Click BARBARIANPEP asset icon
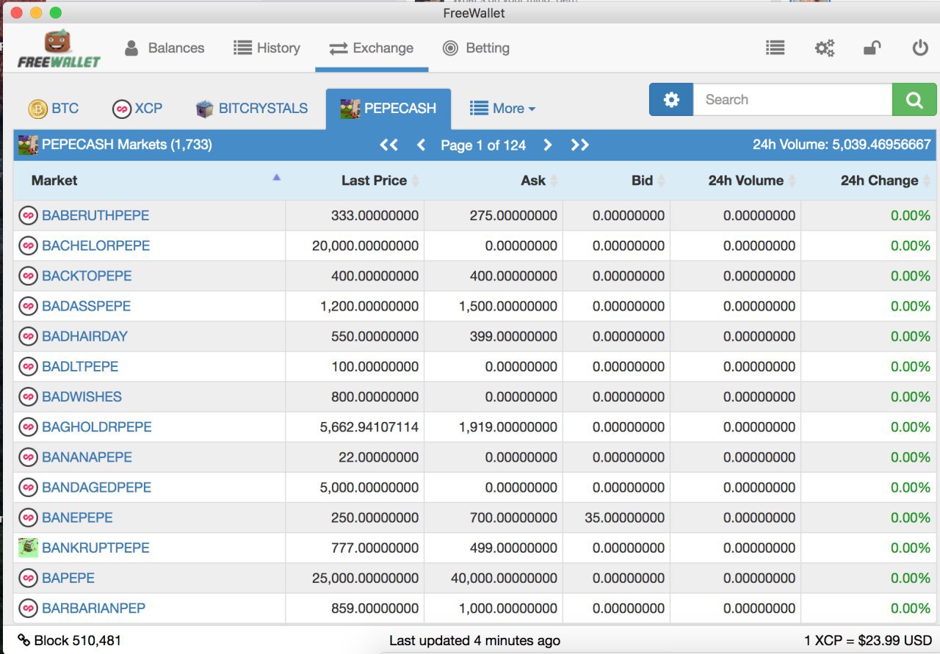The width and height of the screenshot is (940, 654). coord(28,608)
